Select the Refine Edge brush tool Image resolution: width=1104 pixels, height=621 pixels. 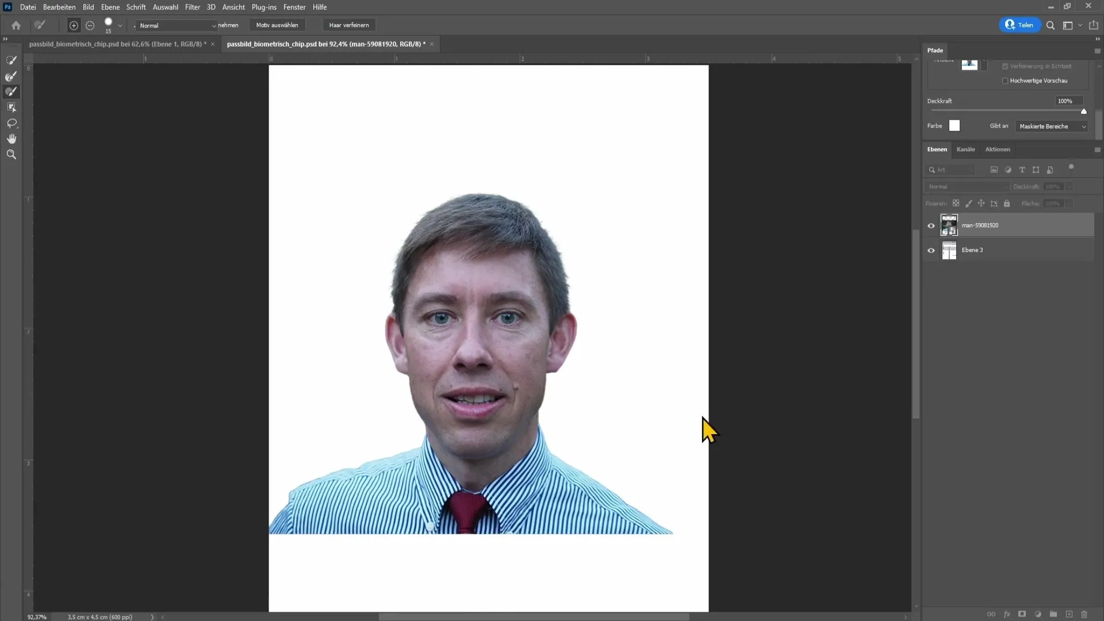(11, 76)
